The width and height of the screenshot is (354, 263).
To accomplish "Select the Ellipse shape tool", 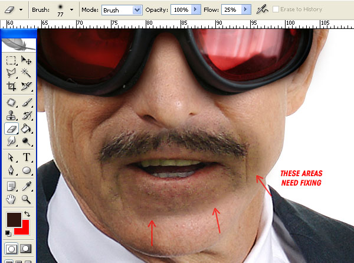I will tap(26, 170).
